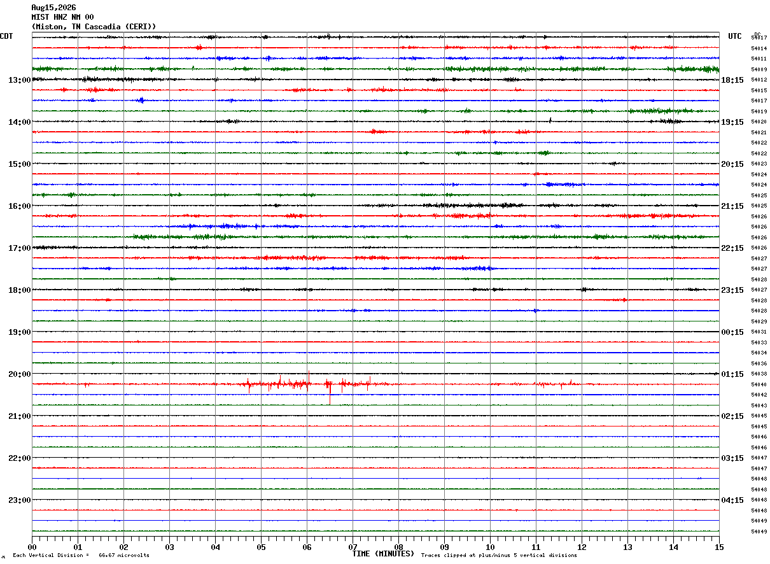
Task: Click the 04:15 UTC label
Action: coord(732,500)
